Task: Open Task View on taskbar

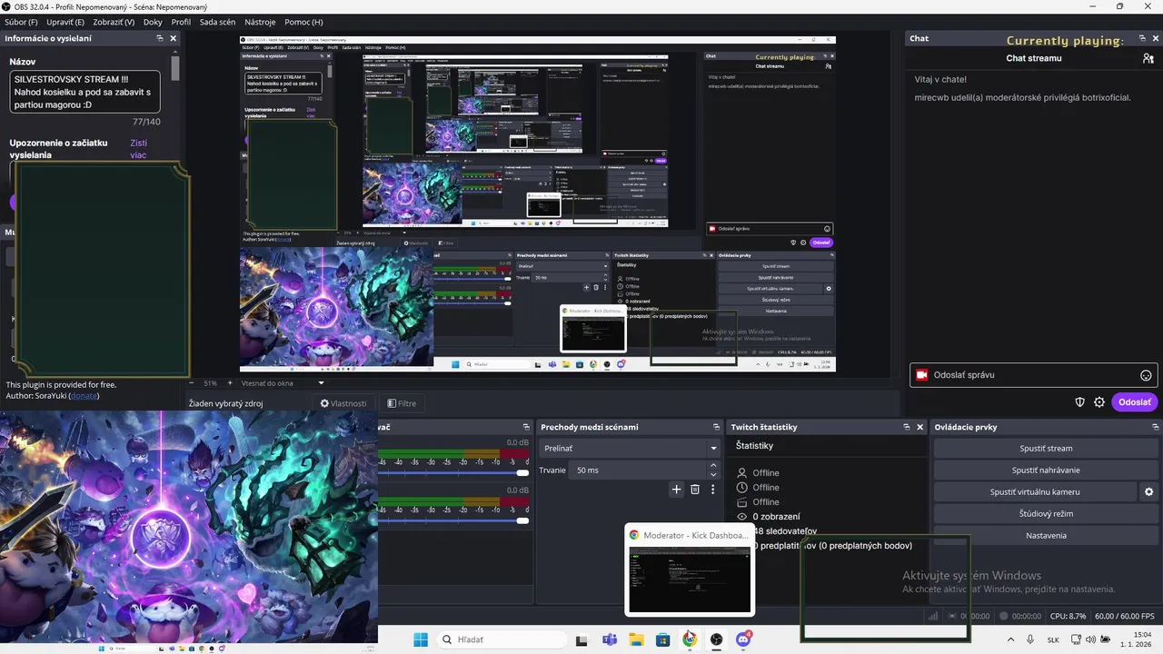Action: (x=581, y=639)
